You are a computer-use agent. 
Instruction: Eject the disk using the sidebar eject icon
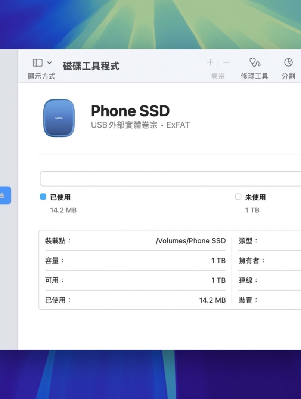(x=3, y=195)
